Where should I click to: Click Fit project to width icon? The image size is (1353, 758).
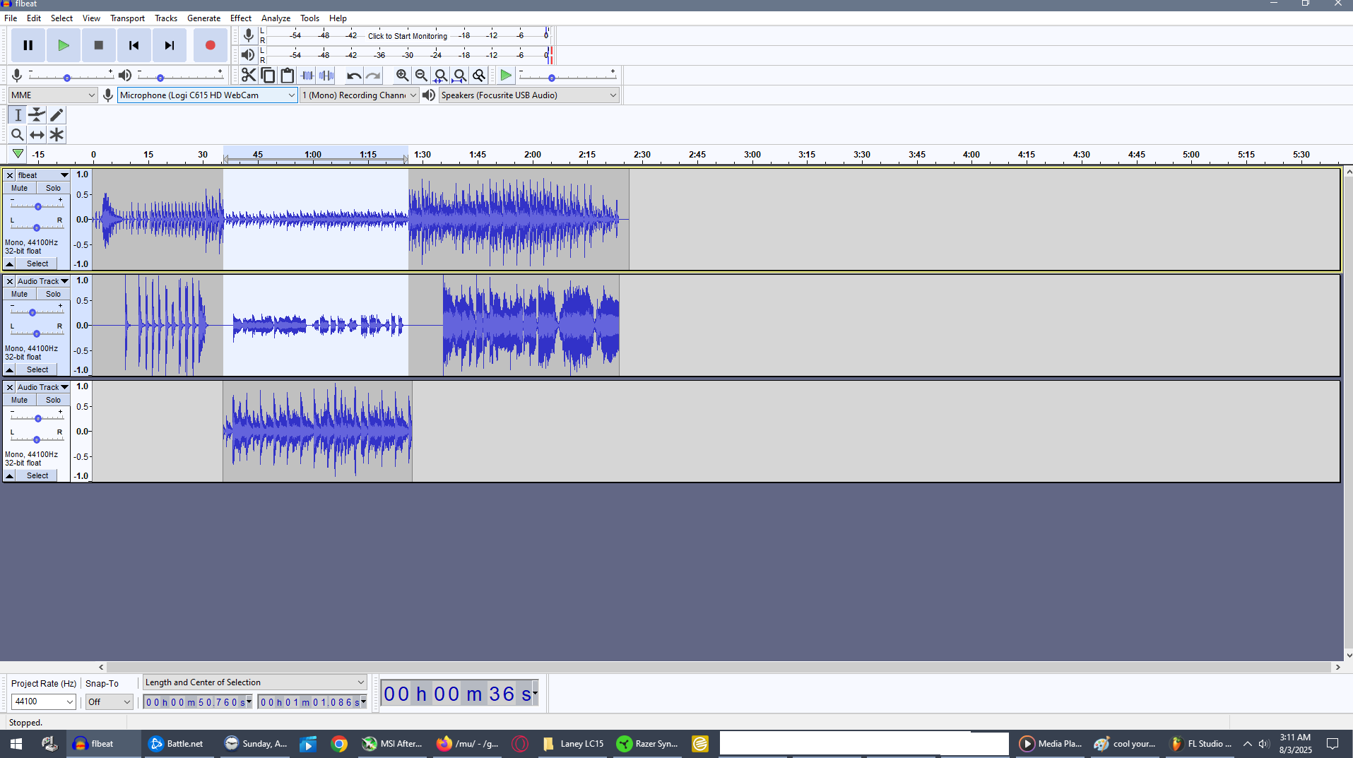click(x=459, y=75)
